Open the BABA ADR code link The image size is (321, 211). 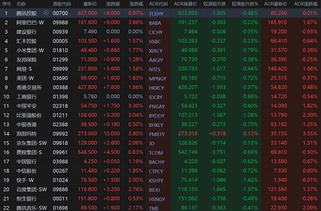pos(155,23)
